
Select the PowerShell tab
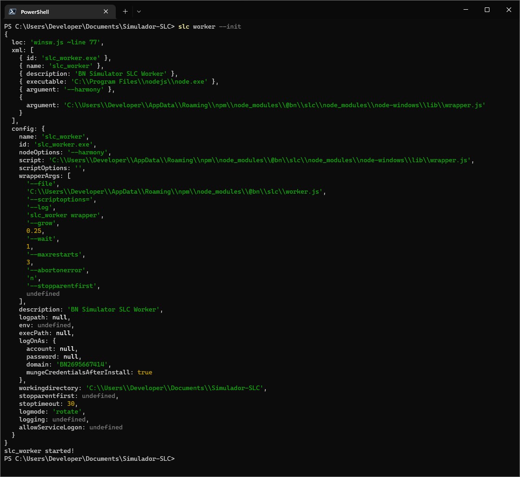pyautogui.click(x=56, y=11)
